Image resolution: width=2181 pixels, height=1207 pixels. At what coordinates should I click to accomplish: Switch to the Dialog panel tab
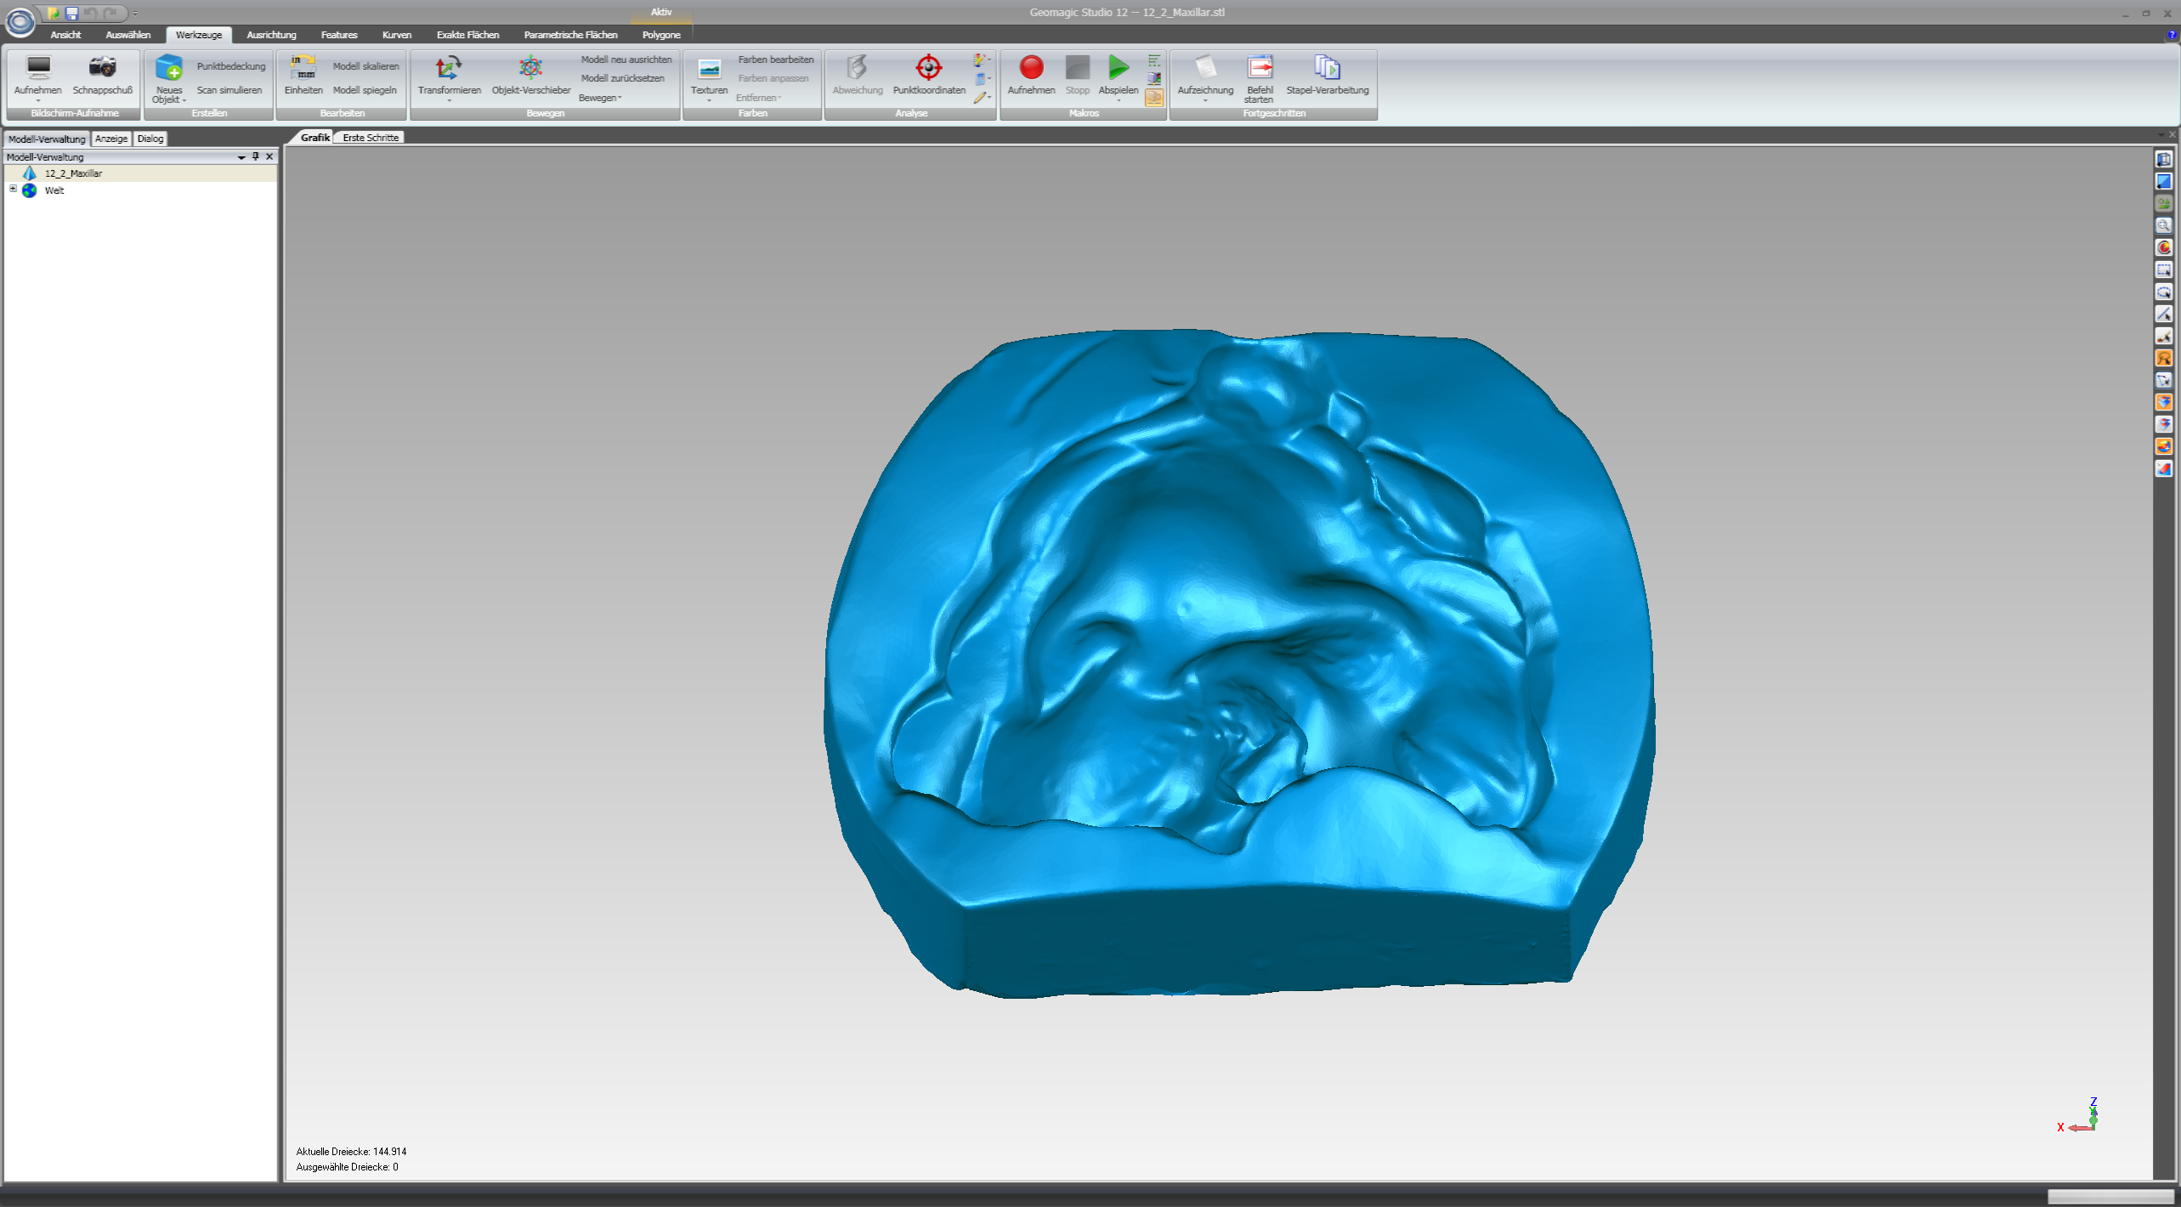pos(150,139)
